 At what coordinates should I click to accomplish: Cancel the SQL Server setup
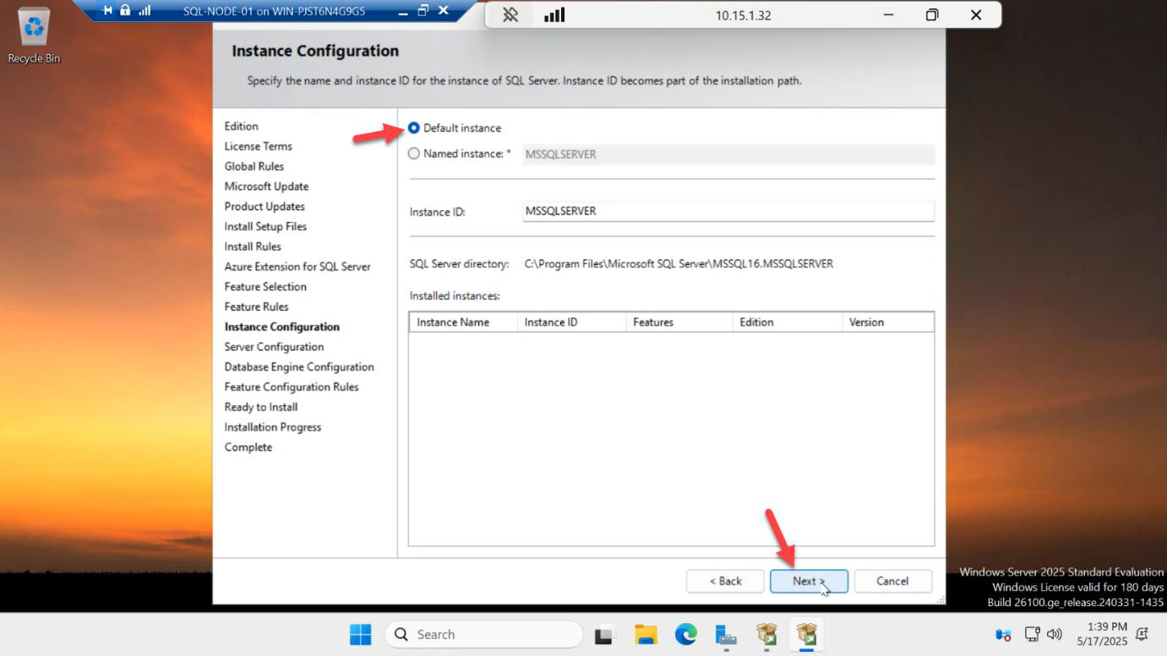(x=892, y=581)
